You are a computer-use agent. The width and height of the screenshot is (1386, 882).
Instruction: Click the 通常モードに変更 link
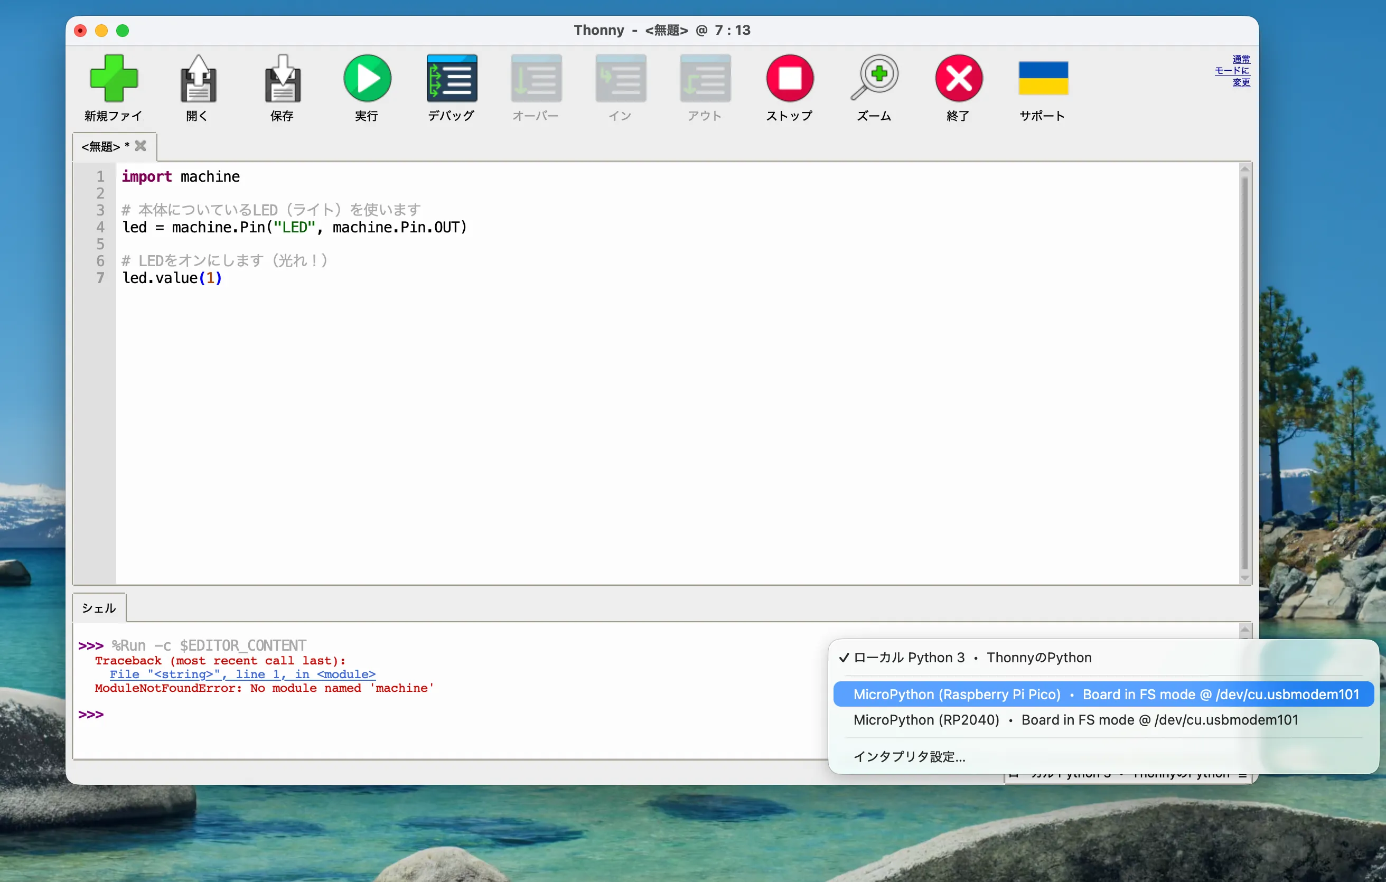1233,71
